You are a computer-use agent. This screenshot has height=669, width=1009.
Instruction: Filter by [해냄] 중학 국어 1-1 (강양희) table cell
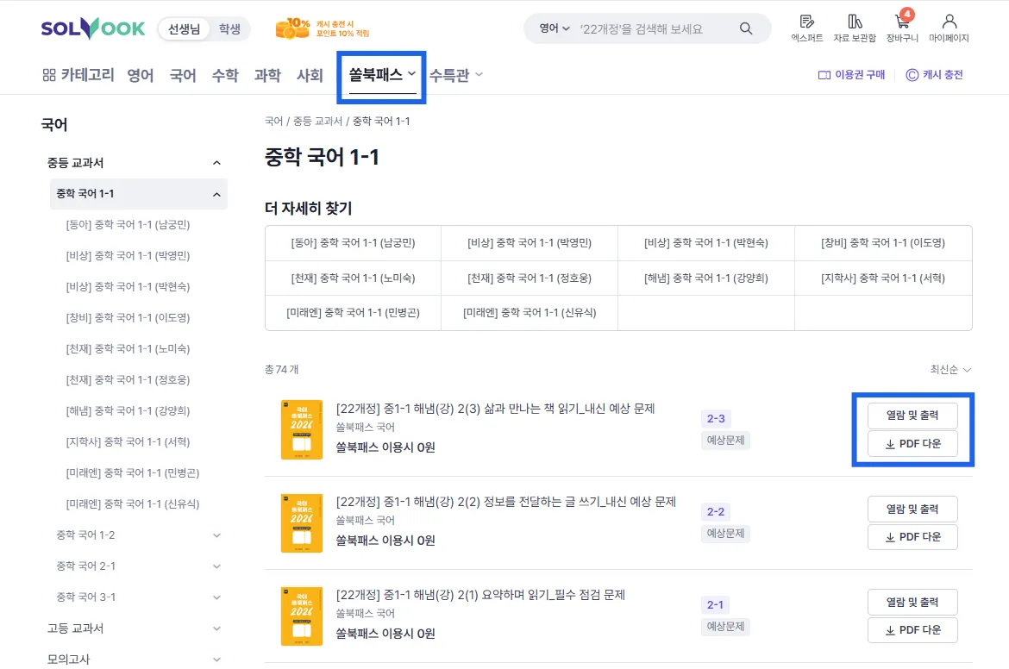click(706, 278)
